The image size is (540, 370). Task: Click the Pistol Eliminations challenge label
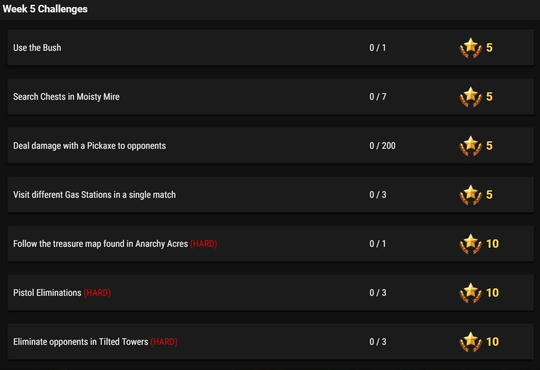coord(47,293)
